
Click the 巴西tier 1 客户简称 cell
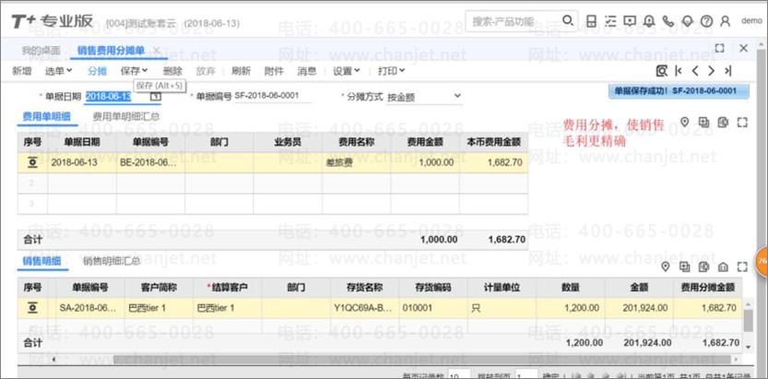pos(160,308)
